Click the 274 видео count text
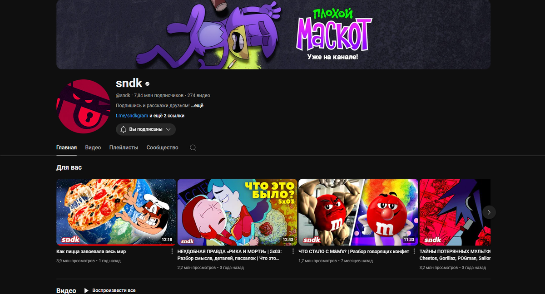Screen dimensions: 545x294 (x=199, y=95)
